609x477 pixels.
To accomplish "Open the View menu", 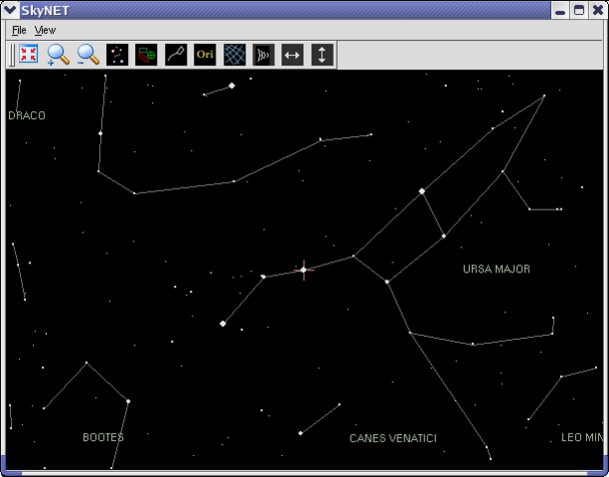I will (45, 30).
